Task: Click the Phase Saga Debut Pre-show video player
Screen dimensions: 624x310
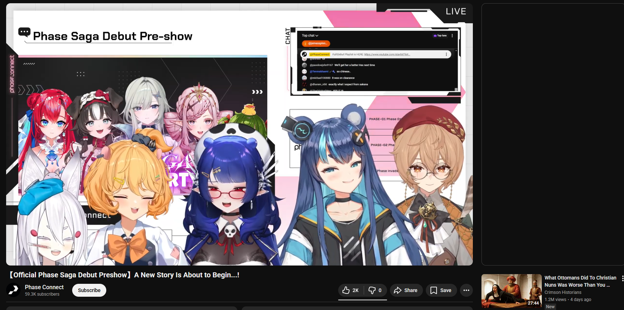Action: click(239, 135)
